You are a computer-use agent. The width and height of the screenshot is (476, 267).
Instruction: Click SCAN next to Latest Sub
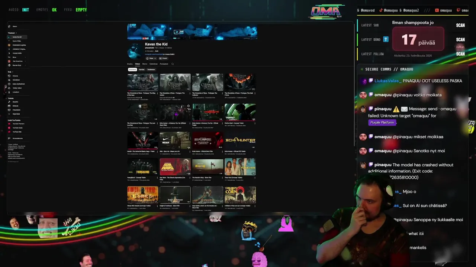point(460,25)
